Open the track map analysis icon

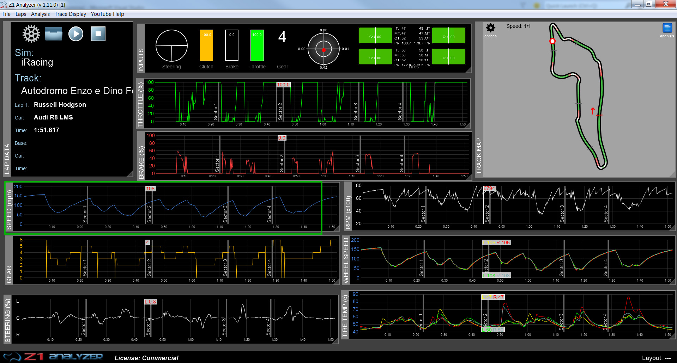tap(667, 28)
